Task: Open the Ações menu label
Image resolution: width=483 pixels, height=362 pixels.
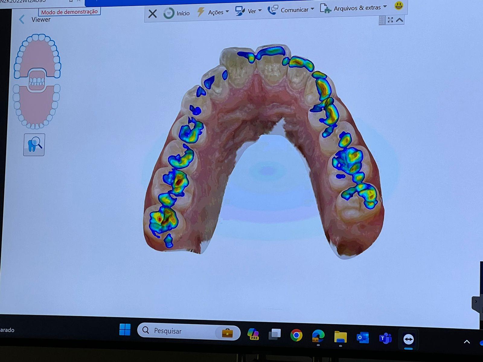Action: (216, 12)
